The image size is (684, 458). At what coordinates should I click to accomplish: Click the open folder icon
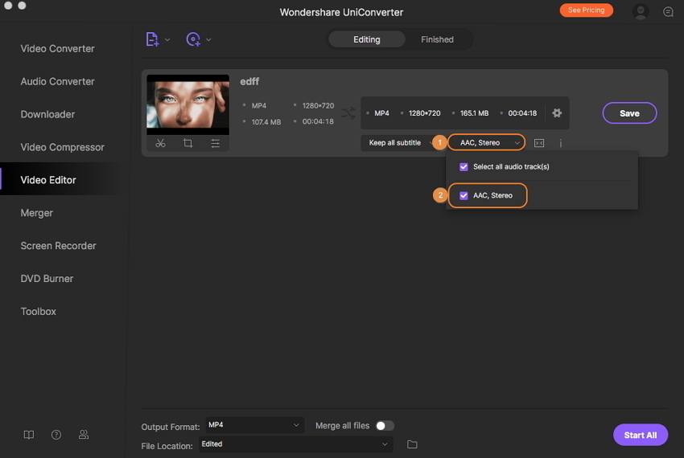tap(412, 444)
